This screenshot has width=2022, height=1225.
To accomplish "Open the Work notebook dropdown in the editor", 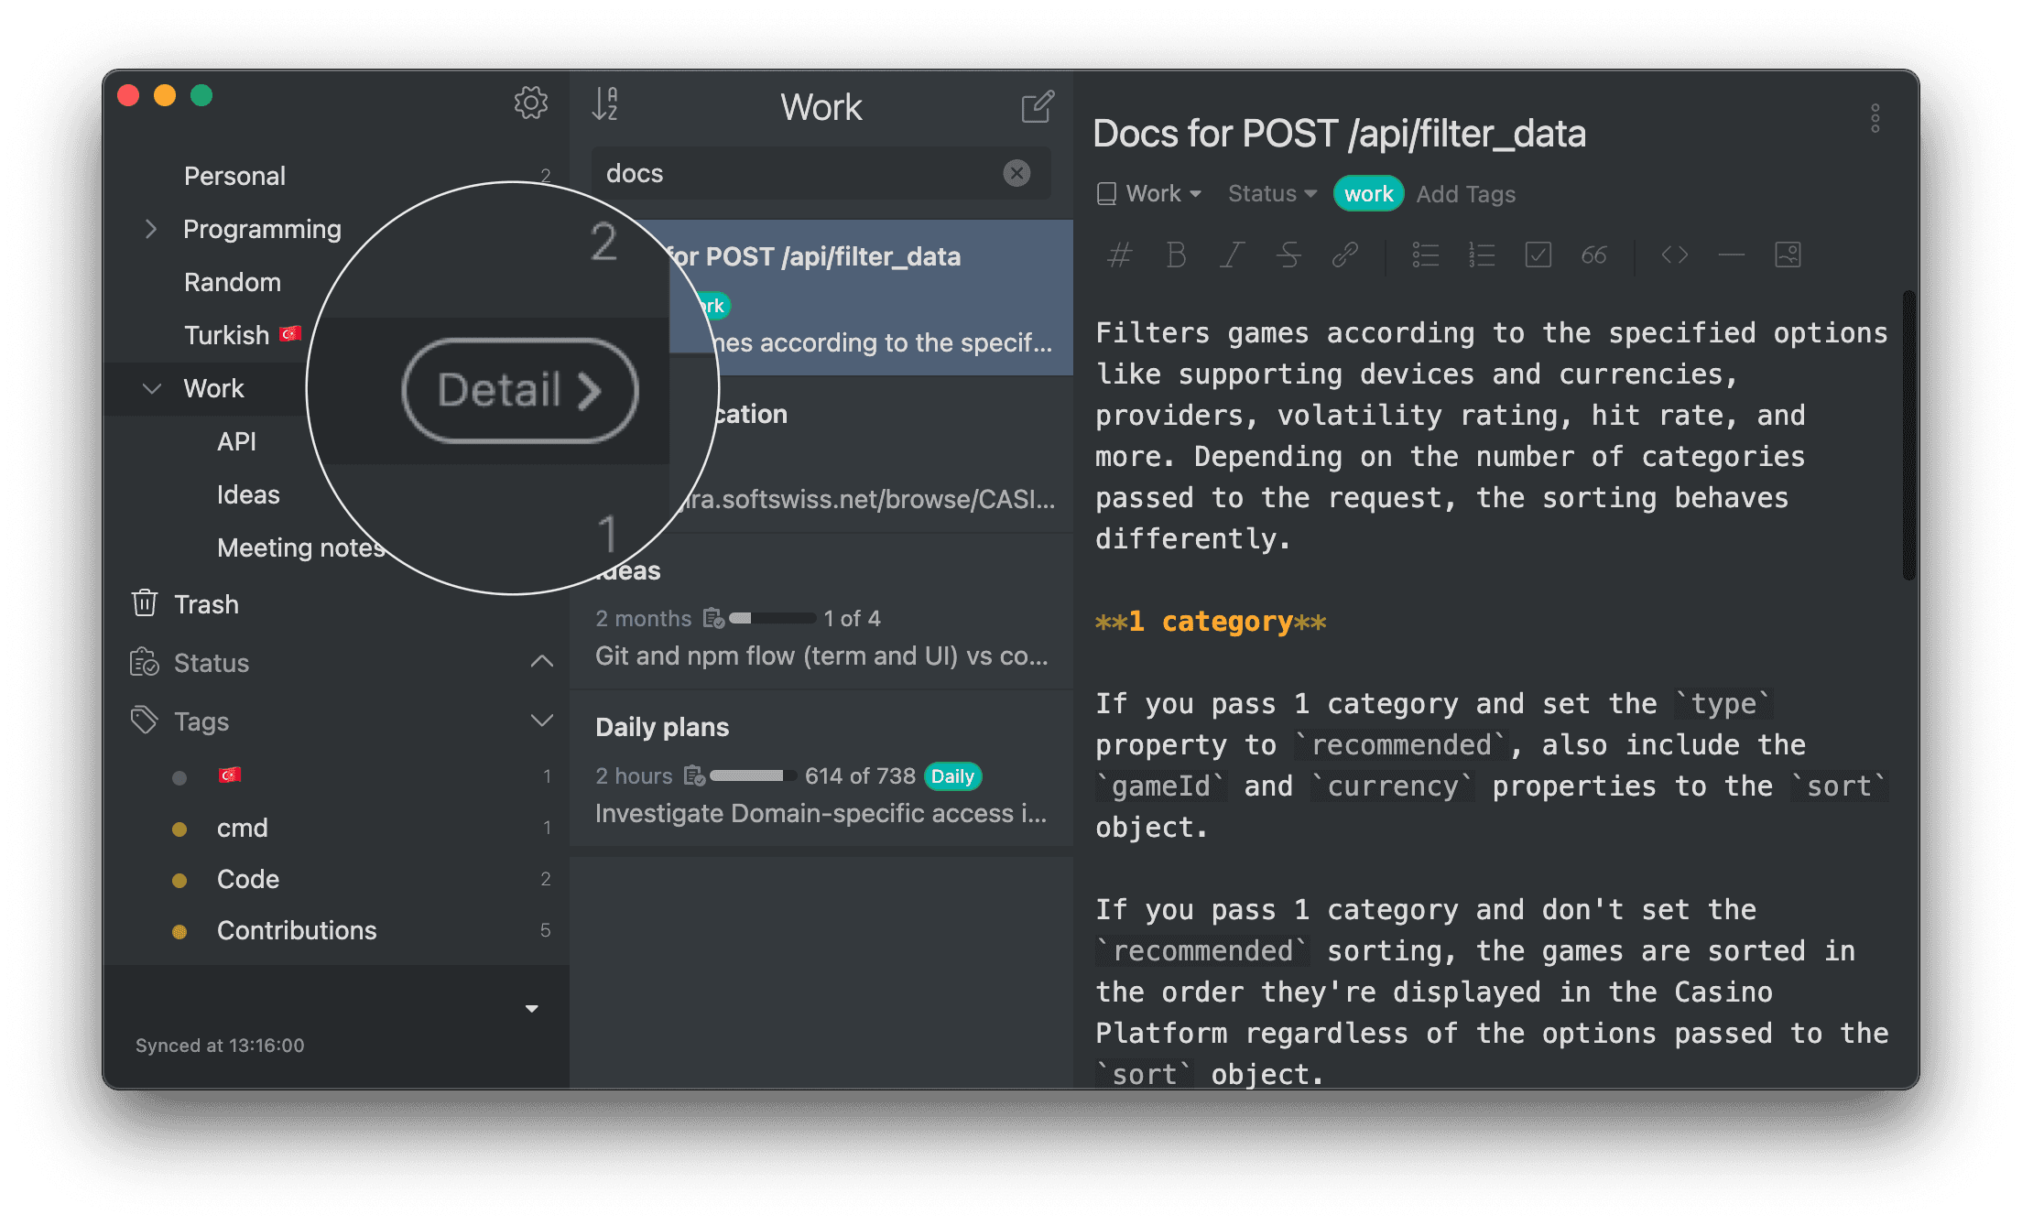I will (x=1150, y=194).
